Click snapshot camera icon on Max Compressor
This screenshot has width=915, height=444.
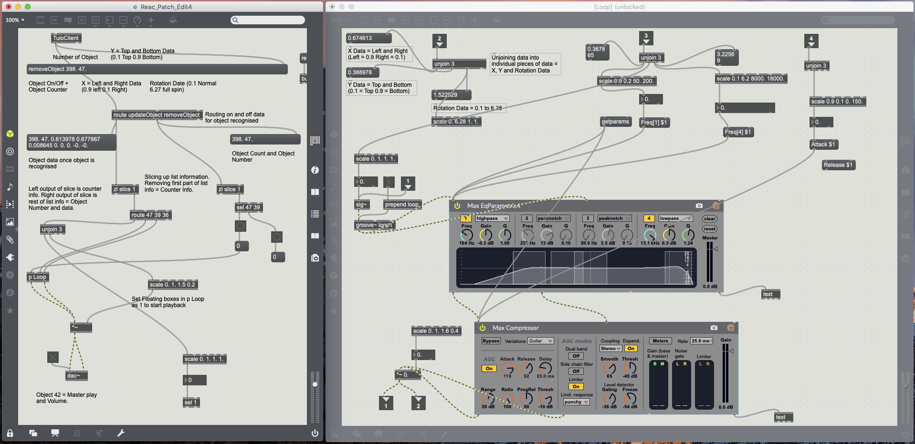click(x=714, y=328)
